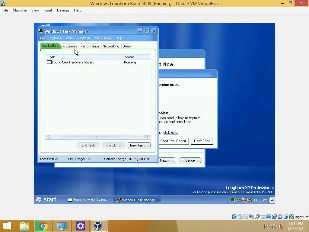Click the VirtualBox CPU chip status icon

280,217
